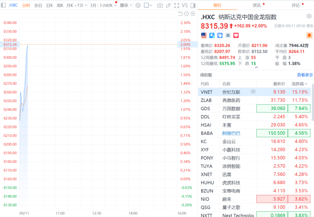
Task: Select the XNET 迅雷 row
Action: point(254,174)
